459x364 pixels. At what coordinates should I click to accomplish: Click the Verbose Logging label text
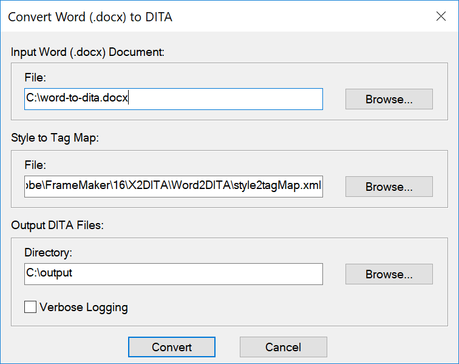83,307
